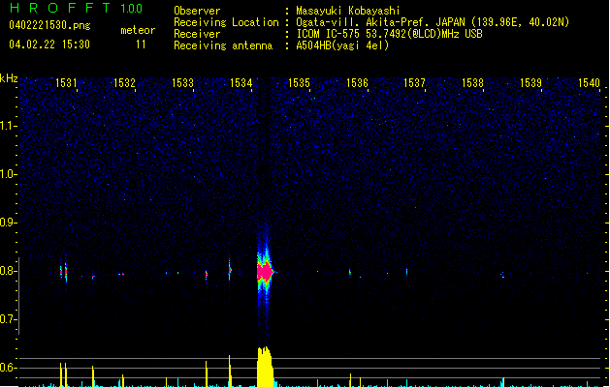The image size is (610, 387).
Task: Click the double echo near 1531
Action: 63,272
